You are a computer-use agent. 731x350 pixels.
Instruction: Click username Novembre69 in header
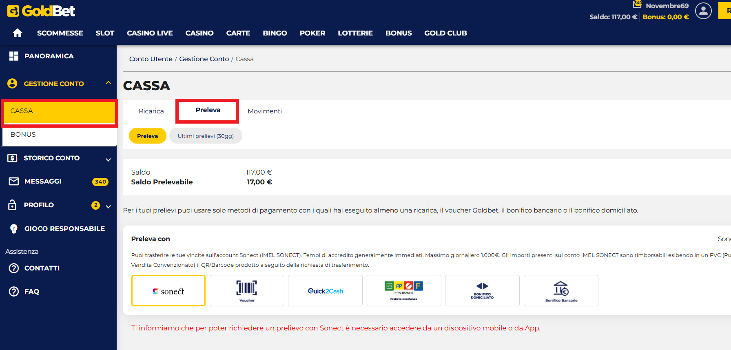click(x=667, y=6)
